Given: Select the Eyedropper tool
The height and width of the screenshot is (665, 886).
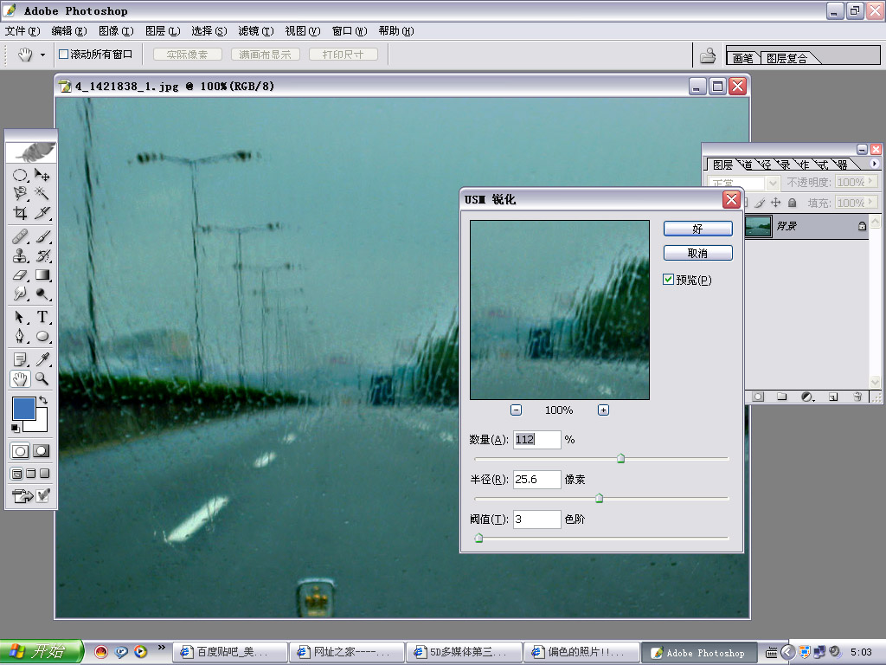Looking at the screenshot, I should click(x=42, y=359).
